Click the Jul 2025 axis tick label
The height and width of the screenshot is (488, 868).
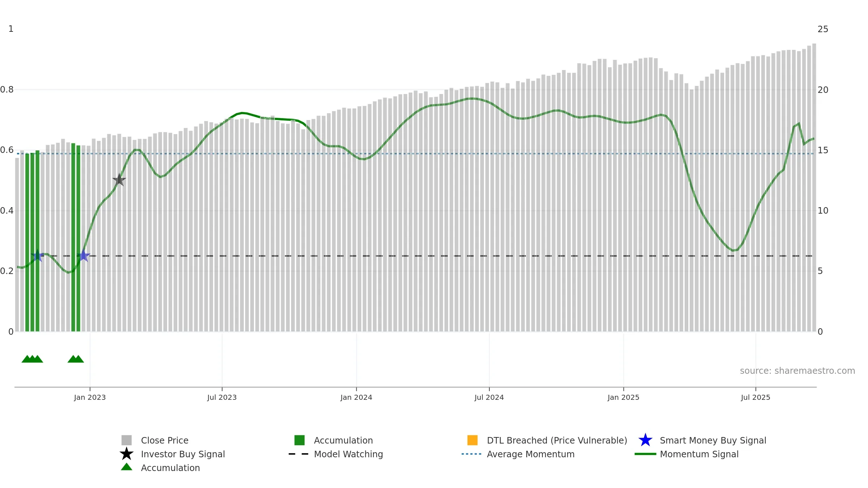(756, 398)
